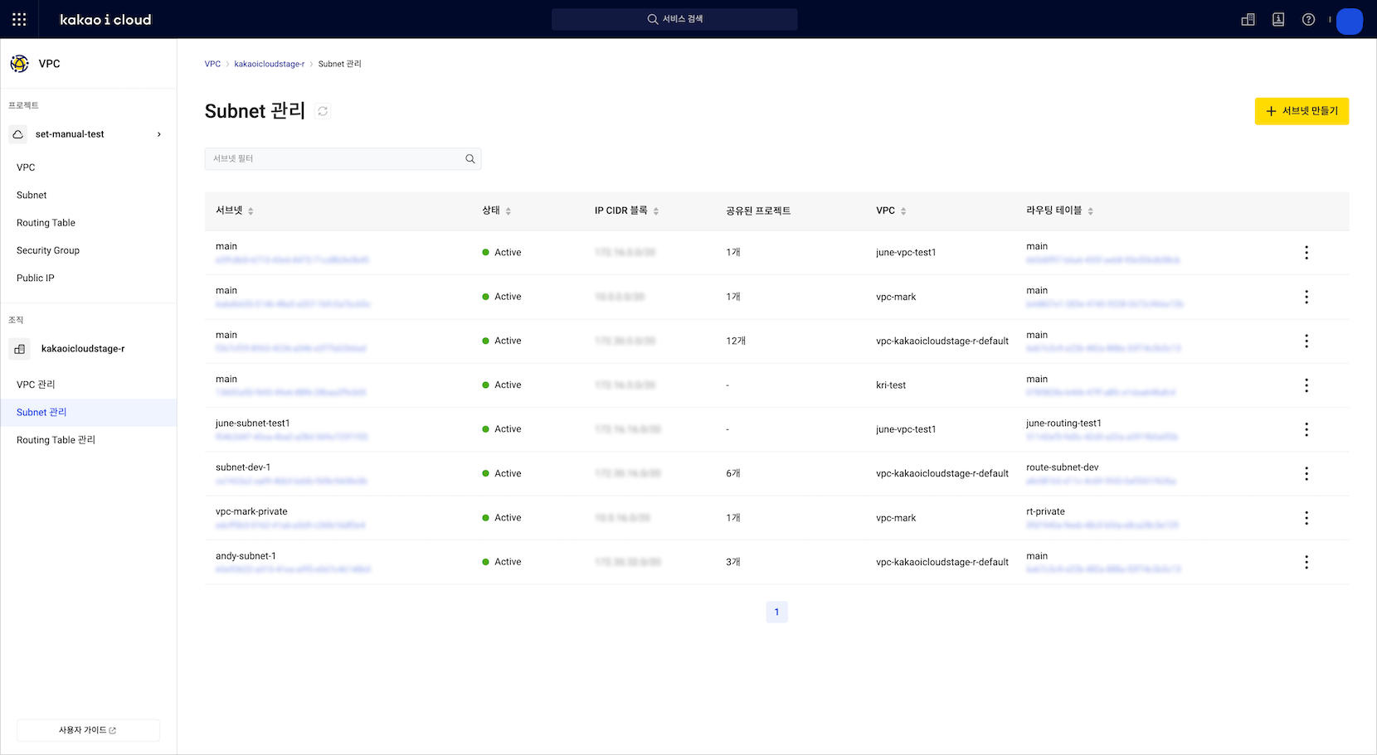
Task: Sort by VPC column
Action: [903, 211]
